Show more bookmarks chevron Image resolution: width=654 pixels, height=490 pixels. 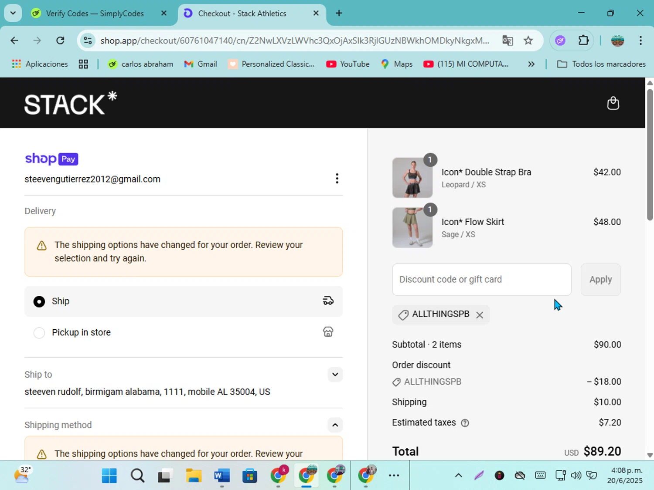pos(531,64)
